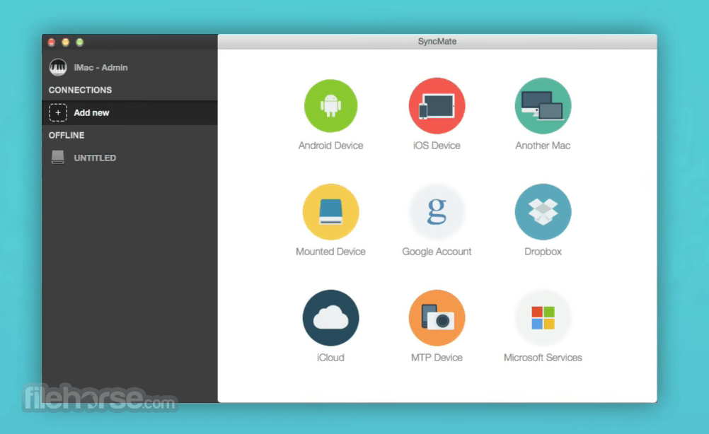Click the 'Mounted Device' label
Screen dimensions: 709x434
point(330,252)
